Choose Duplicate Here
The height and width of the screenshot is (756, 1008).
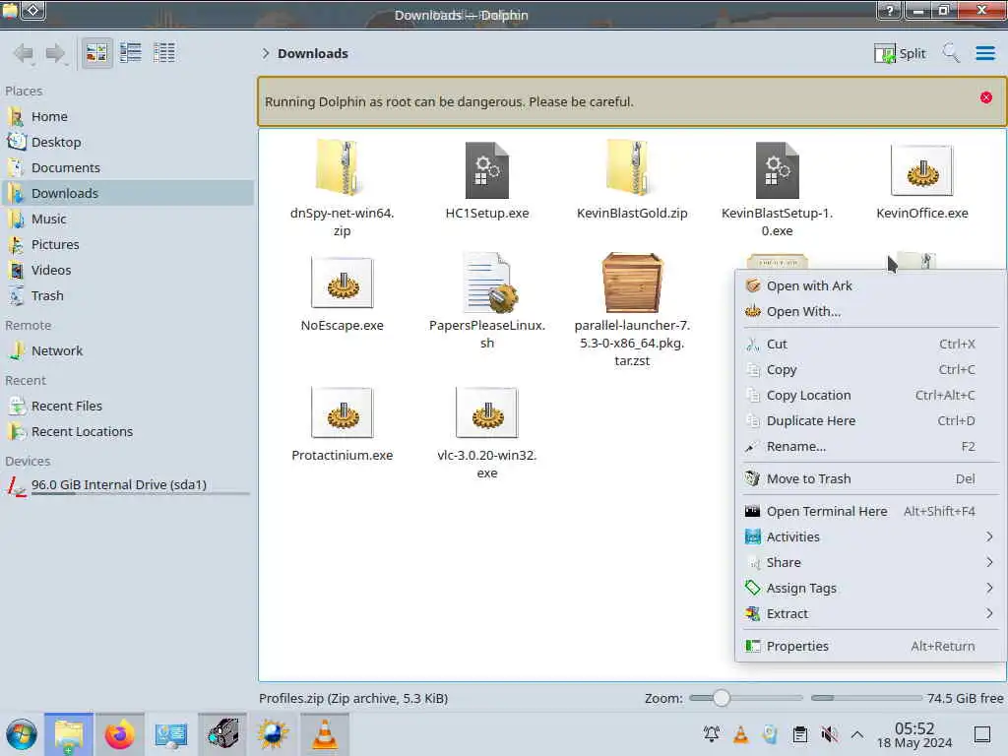870,421
